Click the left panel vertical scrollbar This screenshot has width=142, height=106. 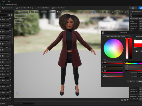pyautogui.click(x=12, y=36)
